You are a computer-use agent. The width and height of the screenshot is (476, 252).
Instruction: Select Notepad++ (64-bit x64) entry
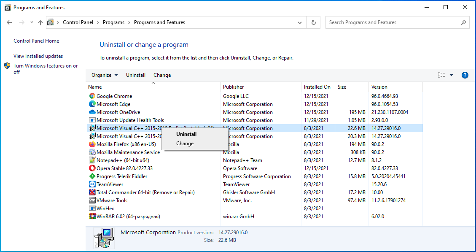[123, 160]
